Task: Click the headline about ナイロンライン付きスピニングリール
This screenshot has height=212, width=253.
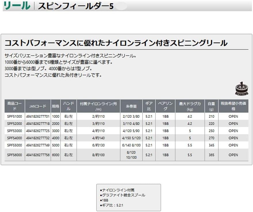Action: pos(116,43)
